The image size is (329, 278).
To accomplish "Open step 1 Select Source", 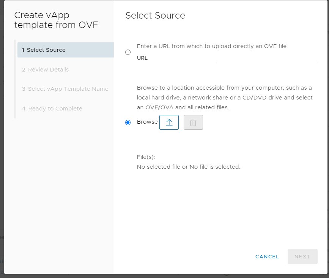I will (x=66, y=50).
